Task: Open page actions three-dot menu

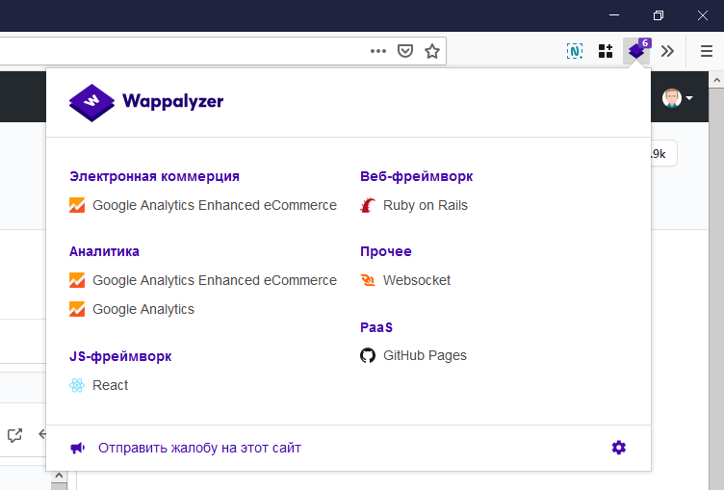Action: click(x=378, y=51)
